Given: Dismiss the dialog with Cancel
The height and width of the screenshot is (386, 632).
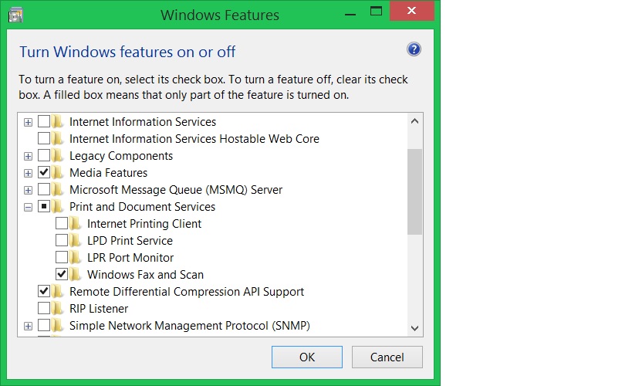Looking at the screenshot, I should (x=387, y=357).
